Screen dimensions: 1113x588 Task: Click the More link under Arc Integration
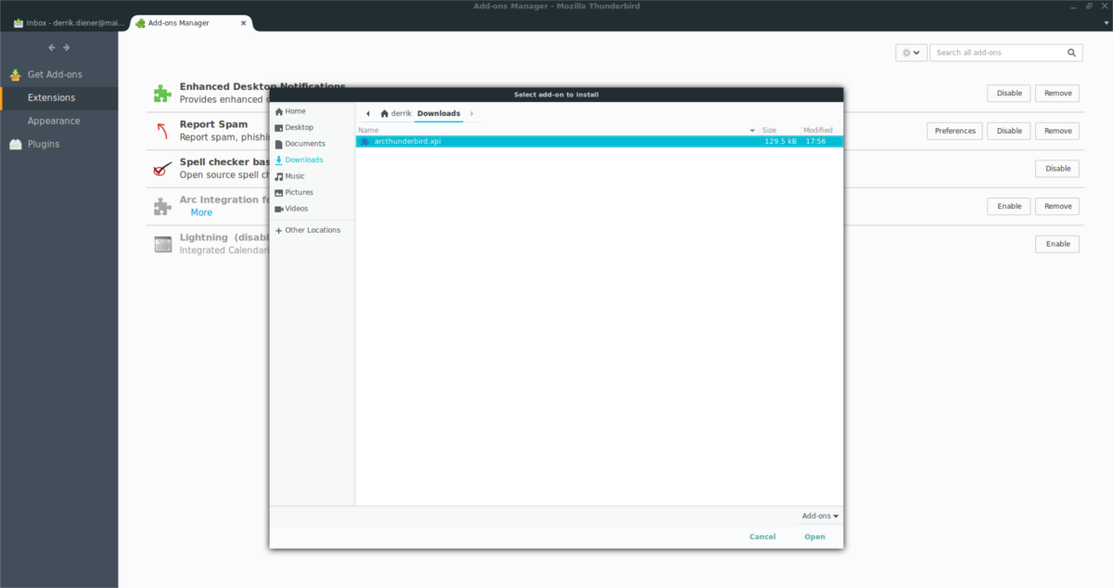201,211
